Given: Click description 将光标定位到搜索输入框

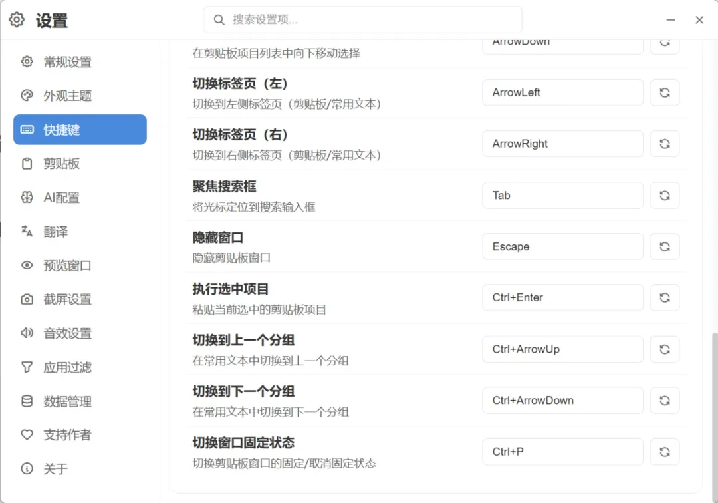Looking at the screenshot, I should point(254,207).
